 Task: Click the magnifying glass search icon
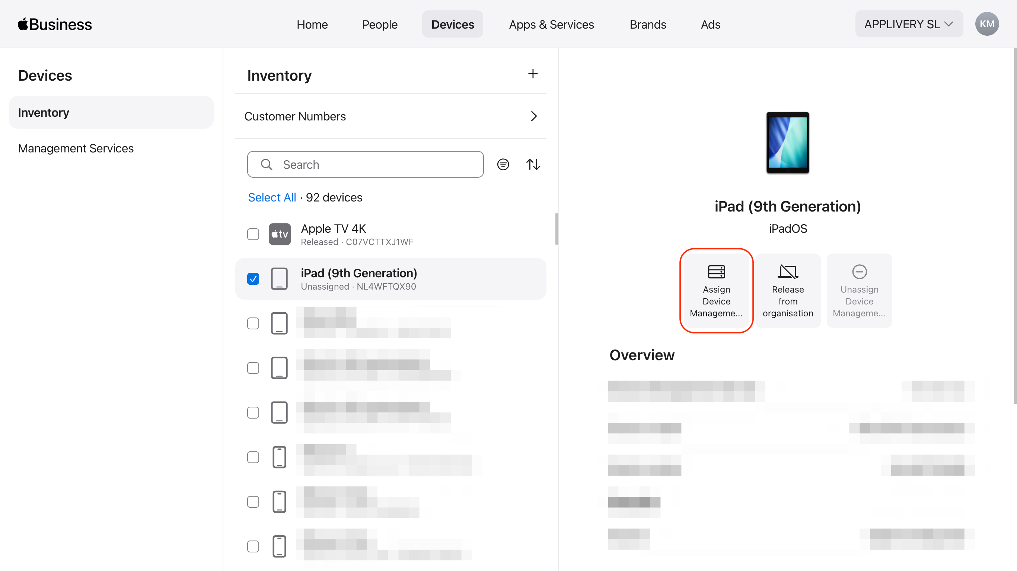(x=267, y=164)
